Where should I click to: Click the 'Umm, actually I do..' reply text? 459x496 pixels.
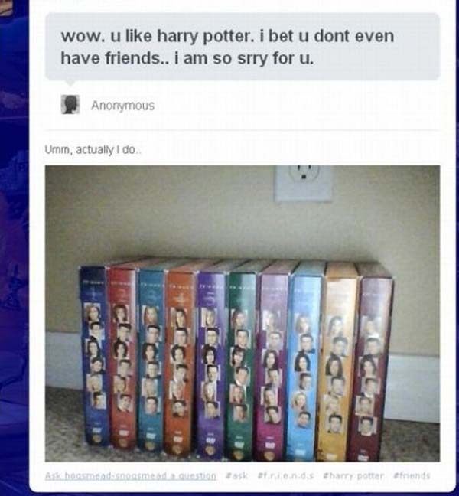[93, 149]
